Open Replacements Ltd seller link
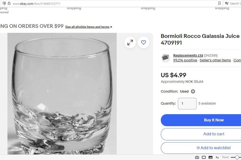 click(x=188, y=55)
